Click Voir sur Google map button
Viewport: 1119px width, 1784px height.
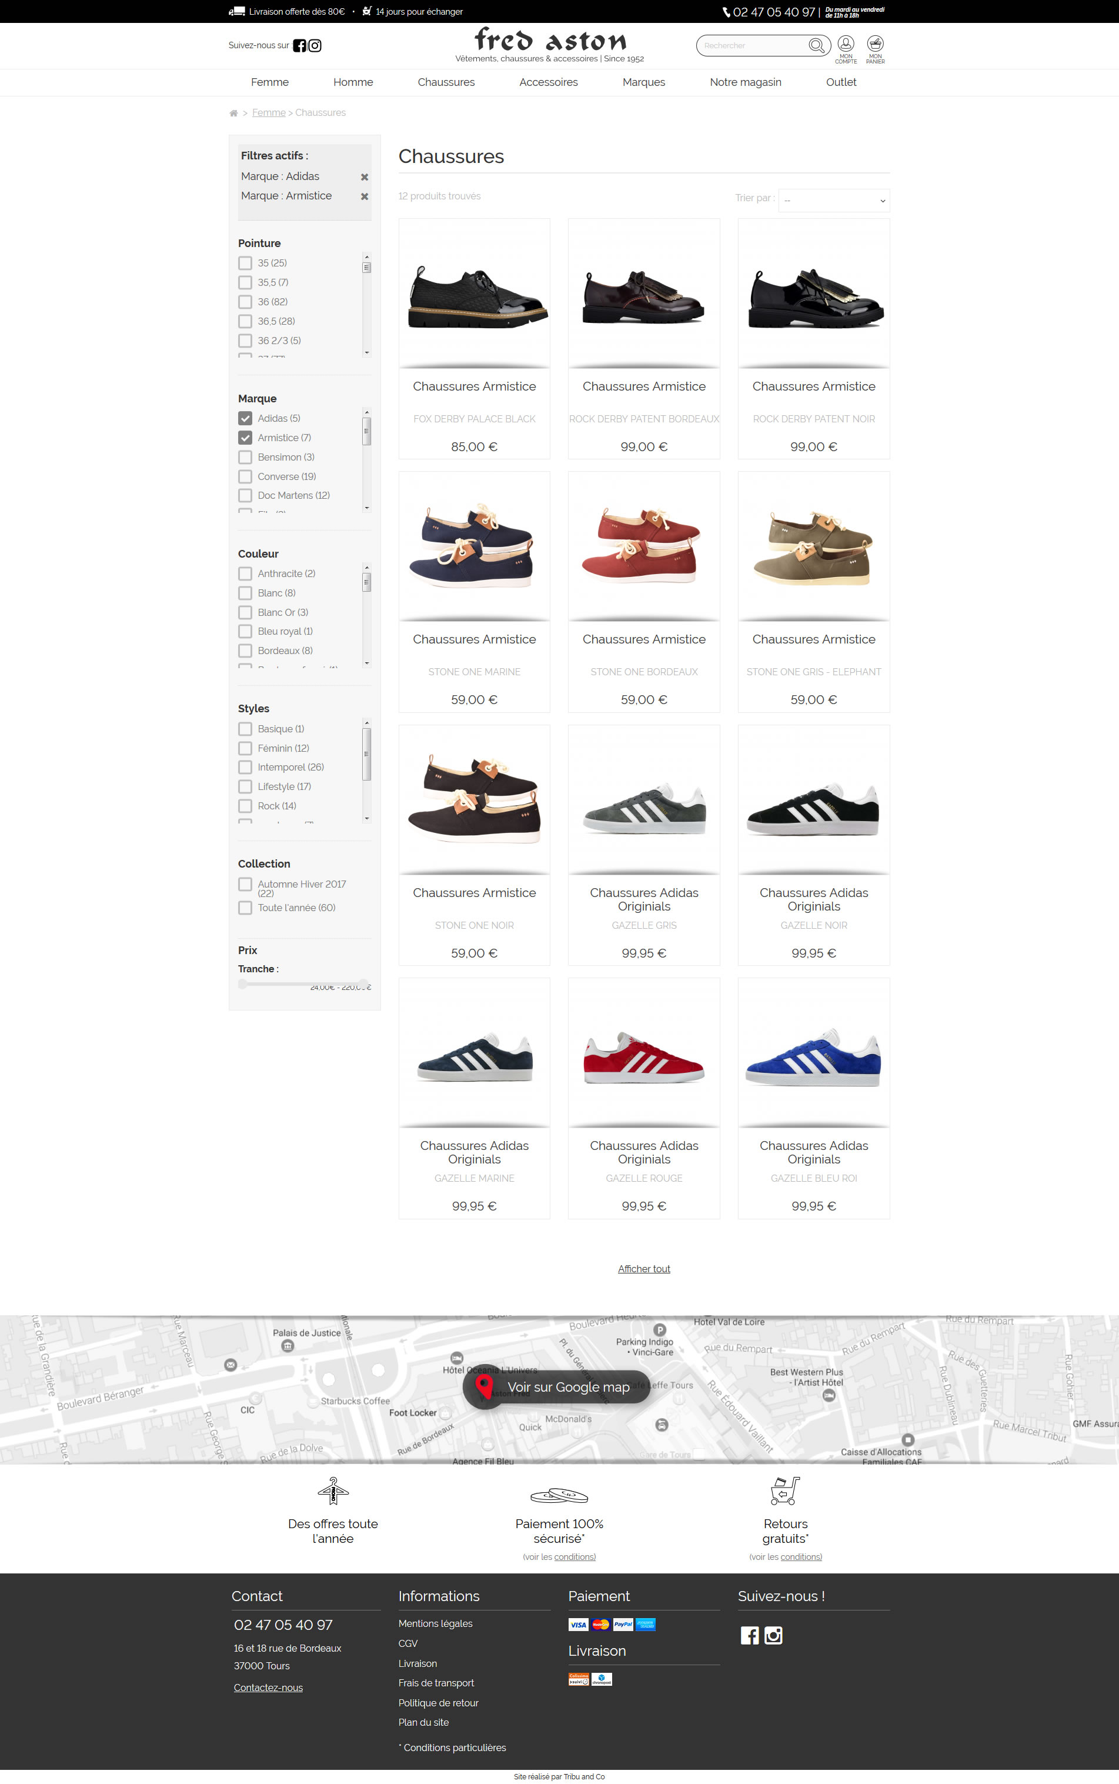556,1386
